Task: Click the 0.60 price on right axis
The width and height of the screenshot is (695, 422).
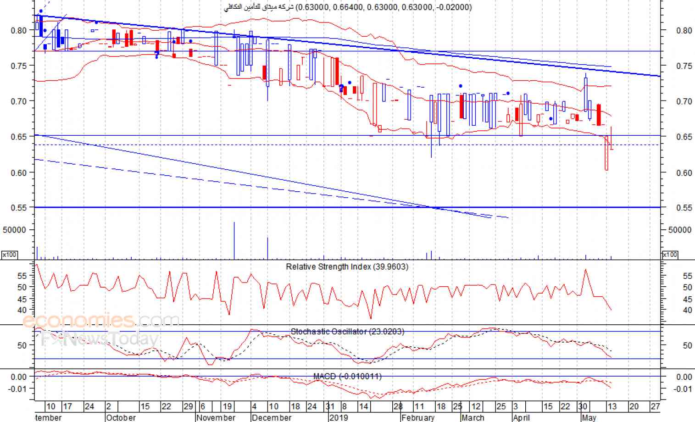Action: point(684,172)
